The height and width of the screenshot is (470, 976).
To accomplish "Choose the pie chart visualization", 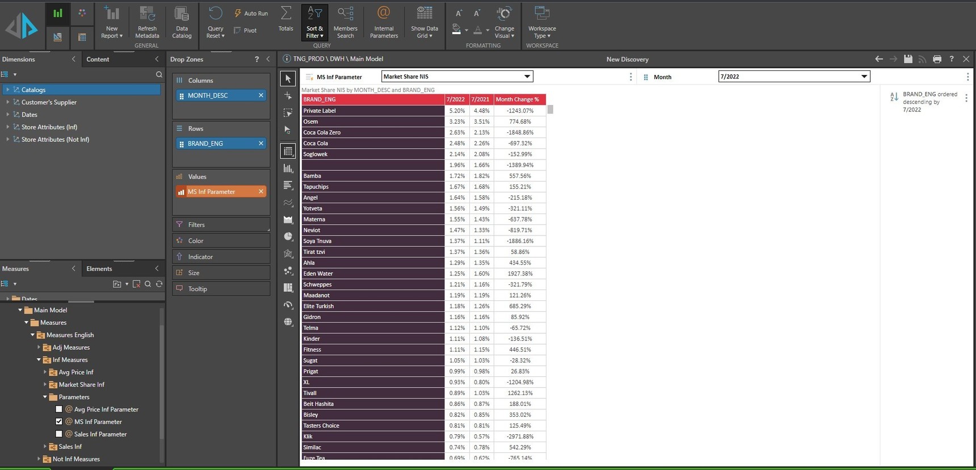I will [288, 237].
